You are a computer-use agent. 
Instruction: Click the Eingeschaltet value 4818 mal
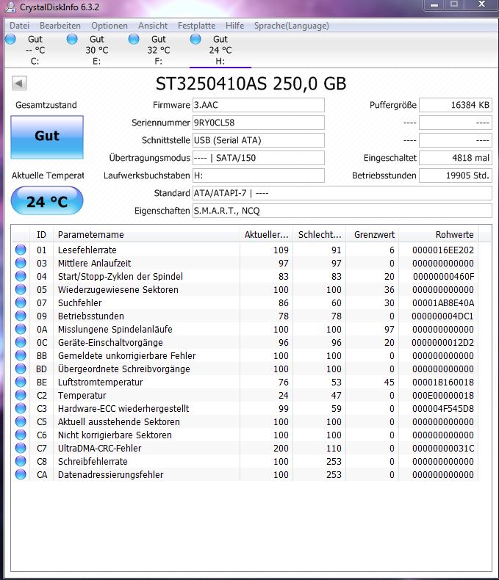point(456,158)
